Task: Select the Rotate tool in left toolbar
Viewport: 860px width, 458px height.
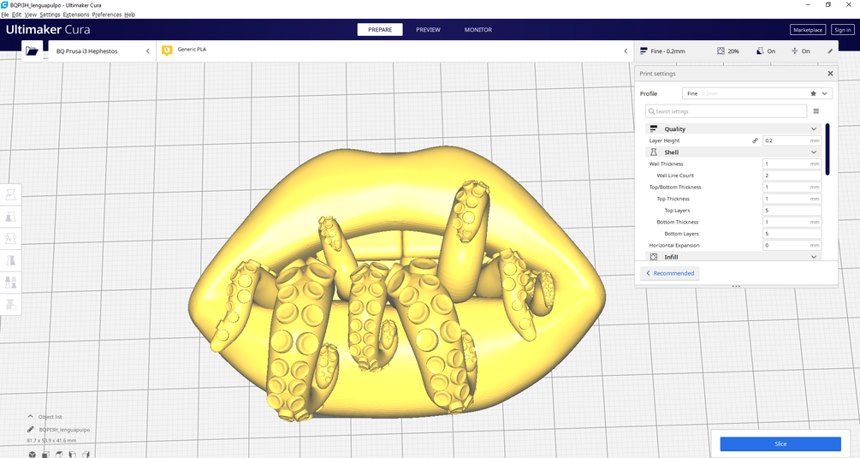Action: click(x=10, y=239)
